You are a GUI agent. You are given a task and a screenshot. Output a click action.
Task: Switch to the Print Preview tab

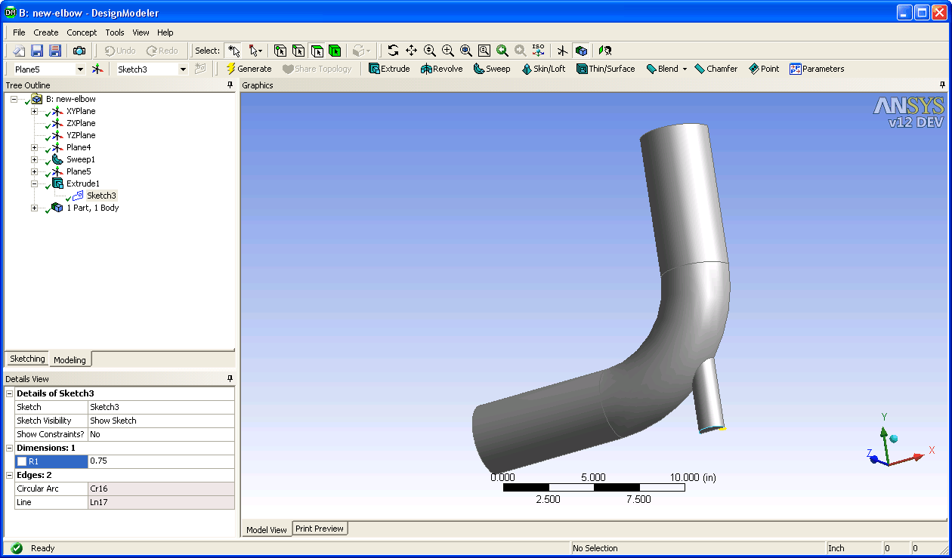[x=320, y=529]
